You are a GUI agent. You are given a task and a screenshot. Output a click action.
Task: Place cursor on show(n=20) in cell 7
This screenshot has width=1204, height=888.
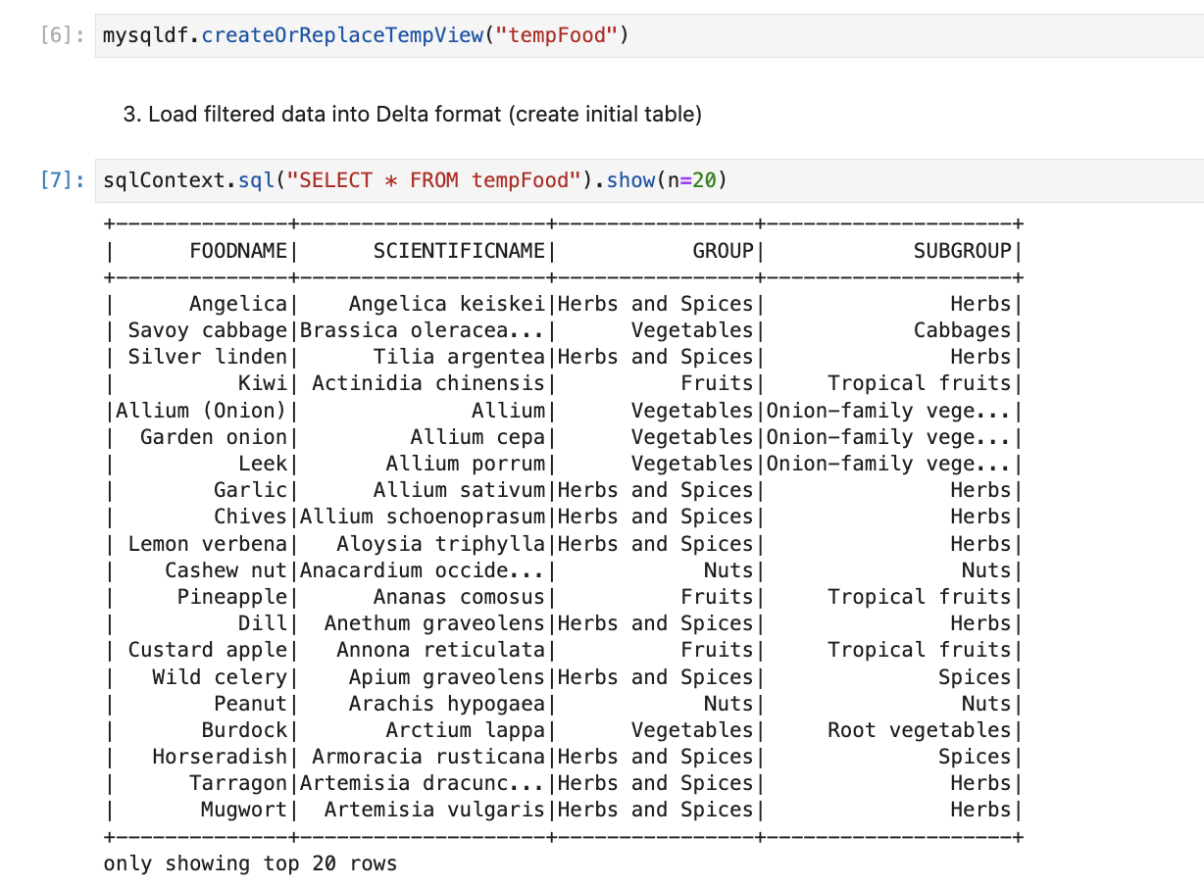pos(667,180)
